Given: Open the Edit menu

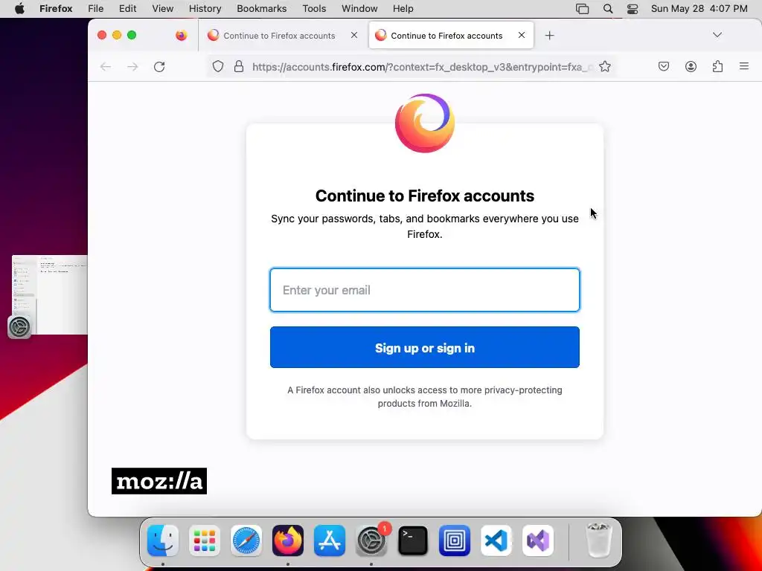Looking at the screenshot, I should click(128, 9).
